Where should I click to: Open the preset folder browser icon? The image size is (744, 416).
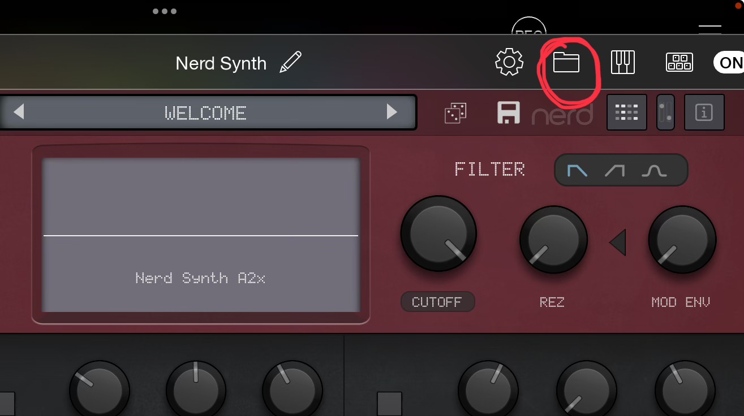click(566, 62)
